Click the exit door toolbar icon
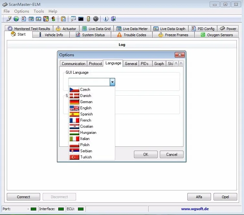Viewport: 244px width, 215px height. tap(113, 19)
